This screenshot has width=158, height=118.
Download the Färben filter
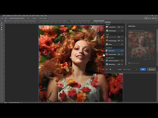pos(122,44)
